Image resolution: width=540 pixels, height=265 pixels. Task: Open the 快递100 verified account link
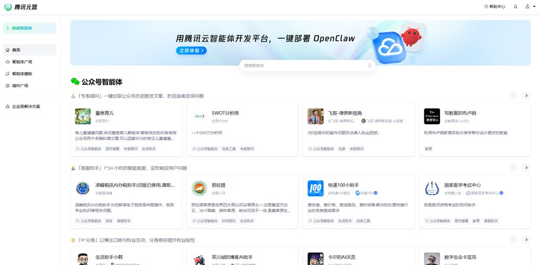point(367,193)
